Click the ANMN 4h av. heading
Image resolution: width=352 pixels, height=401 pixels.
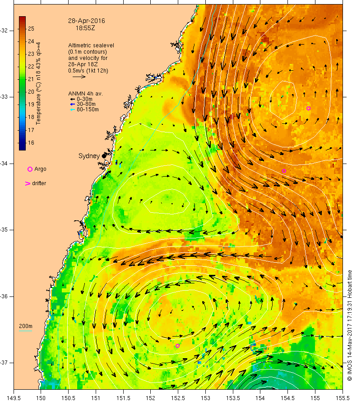pos(85,94)
